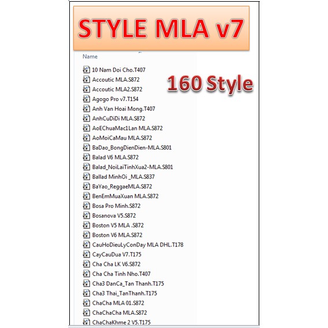Select file name Cha Cha LK V6.S872
The width and height of the screenshot is (328, 328).
tap(116, 264)
